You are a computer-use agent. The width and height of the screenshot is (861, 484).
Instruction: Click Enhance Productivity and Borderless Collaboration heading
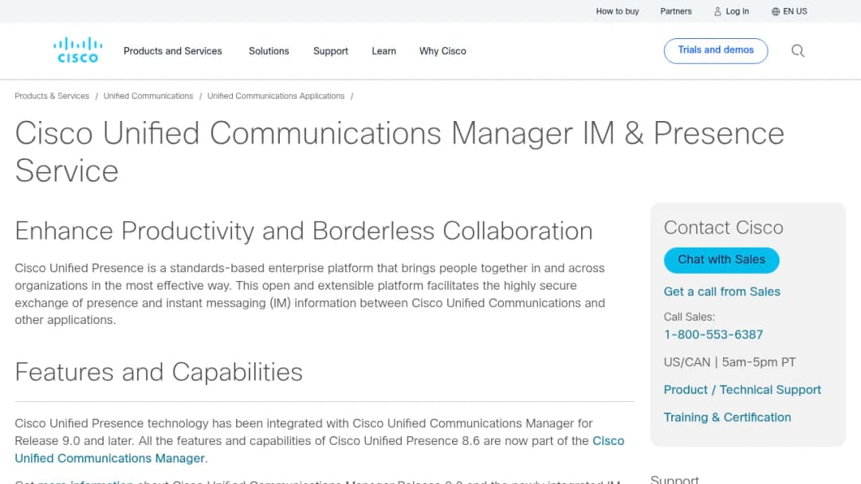pos(304,231)
